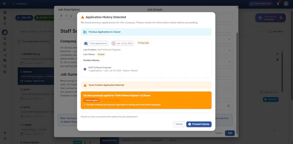The height and width of the screenshot is (144, 293).
Task: Click the Add button in Job Details dialog
Action: coord(230,133)
